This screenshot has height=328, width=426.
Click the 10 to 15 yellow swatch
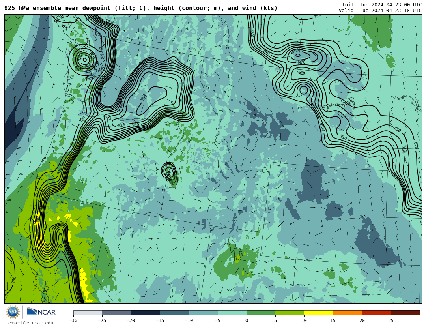click(318, 313)
